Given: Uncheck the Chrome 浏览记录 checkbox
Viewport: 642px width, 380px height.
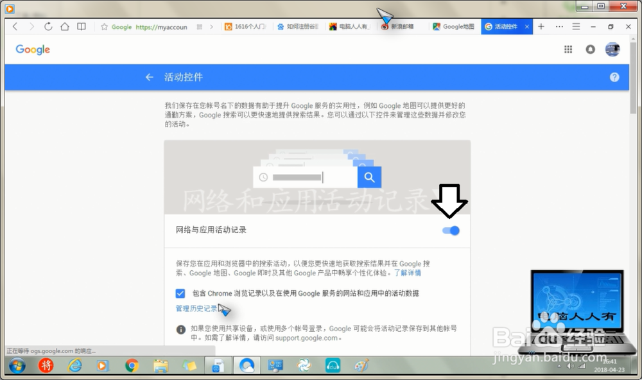Looking at the screenshot, I should [180, 293].
